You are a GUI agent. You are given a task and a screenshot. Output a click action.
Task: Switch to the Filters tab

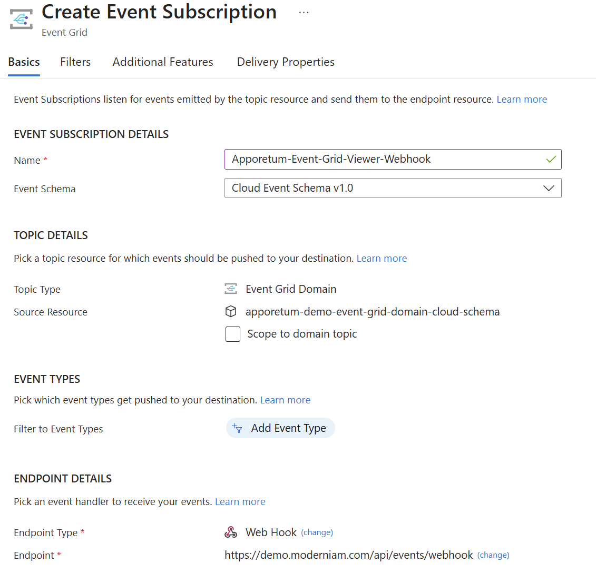tap(75, 62)
